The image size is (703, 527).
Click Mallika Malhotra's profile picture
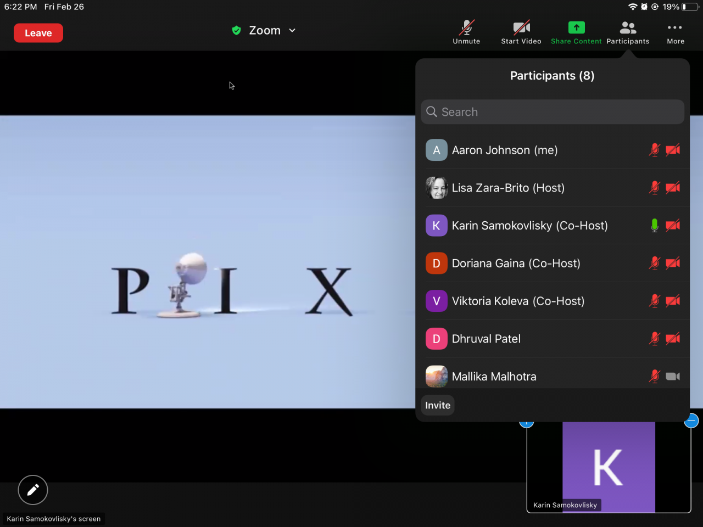point(437,377)
